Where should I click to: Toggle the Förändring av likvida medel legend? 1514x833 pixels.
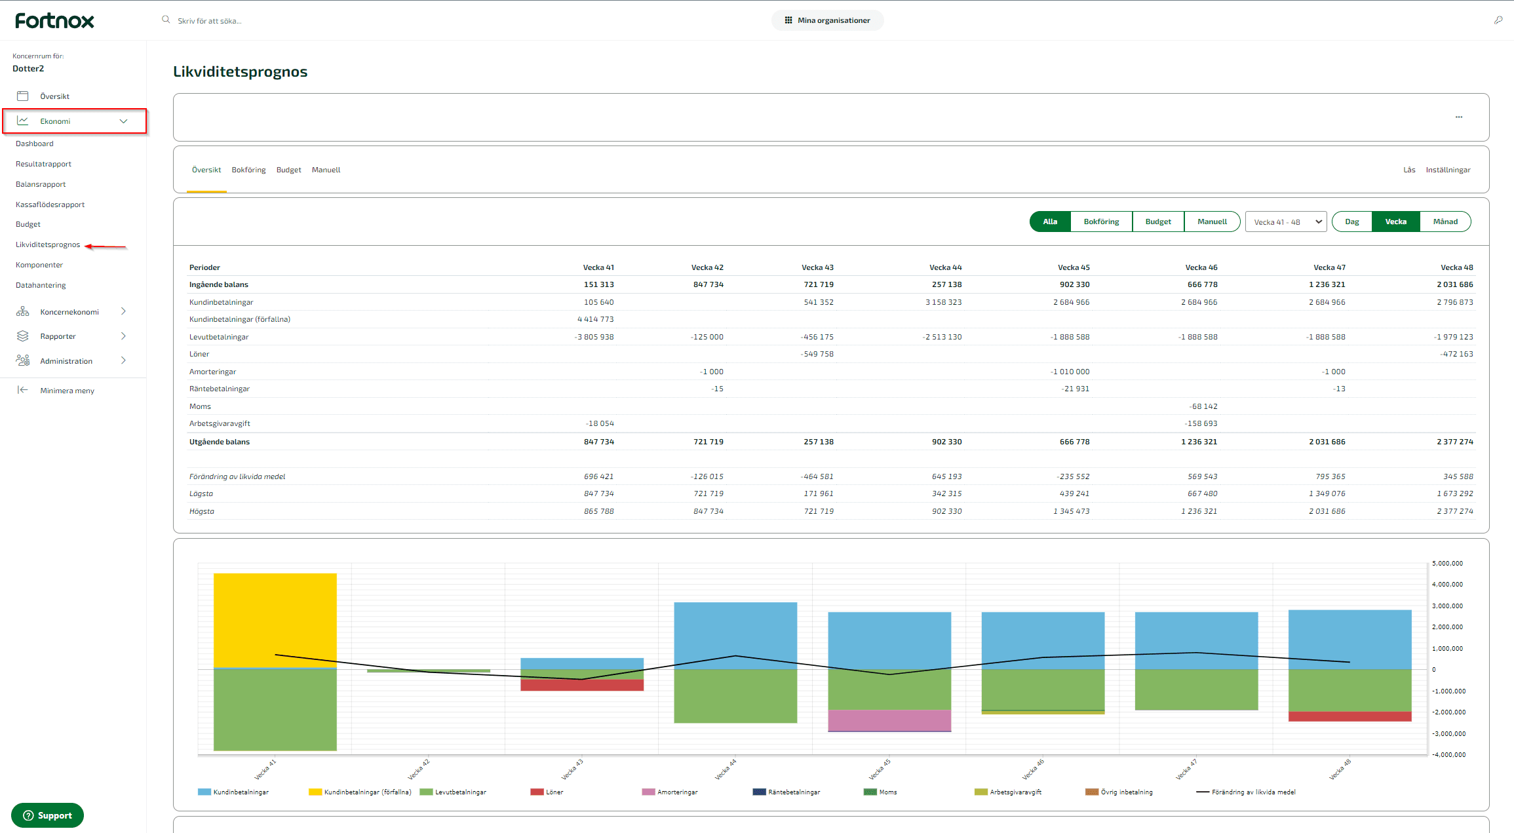[1246, 792]
